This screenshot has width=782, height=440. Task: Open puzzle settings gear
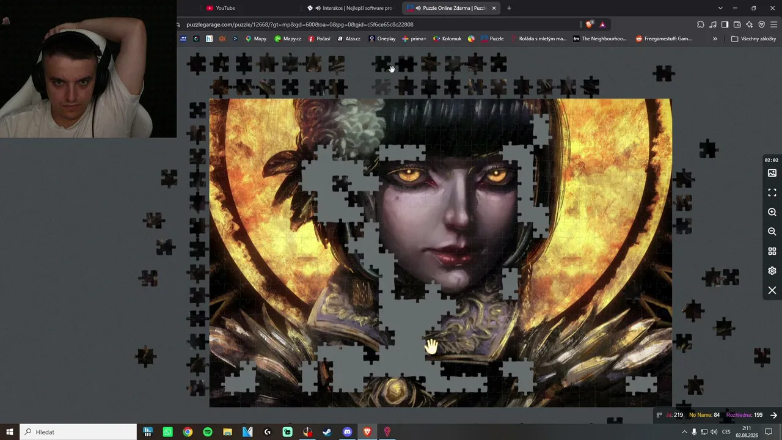click(772, 271)
